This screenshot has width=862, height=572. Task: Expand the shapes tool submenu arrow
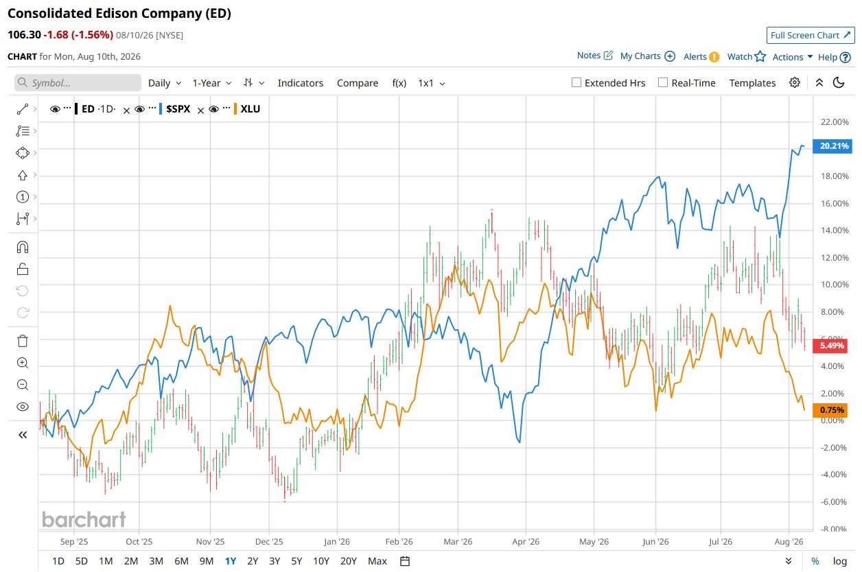pos(34,153)
